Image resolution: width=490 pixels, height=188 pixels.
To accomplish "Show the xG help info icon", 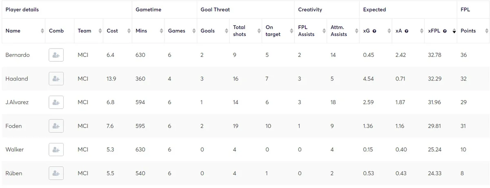I will (374, 31).
